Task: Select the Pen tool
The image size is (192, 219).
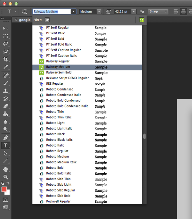Action: point(5,138)
